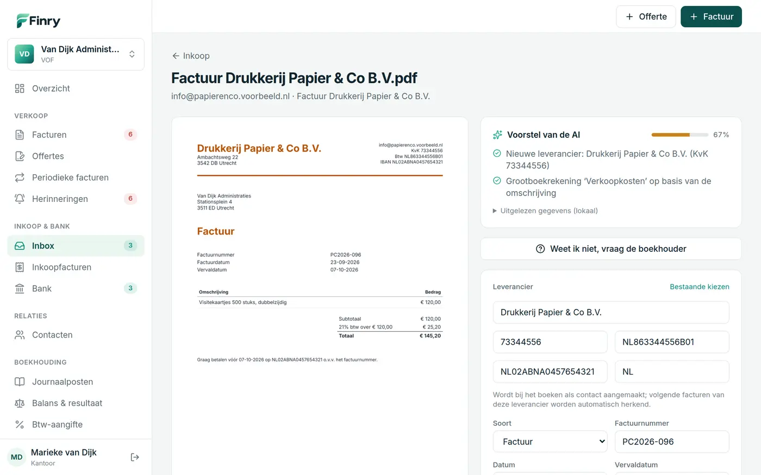The image size is (761, 475).
Task: Go to Contacten in the sidebar
Action: coord(76,335)
